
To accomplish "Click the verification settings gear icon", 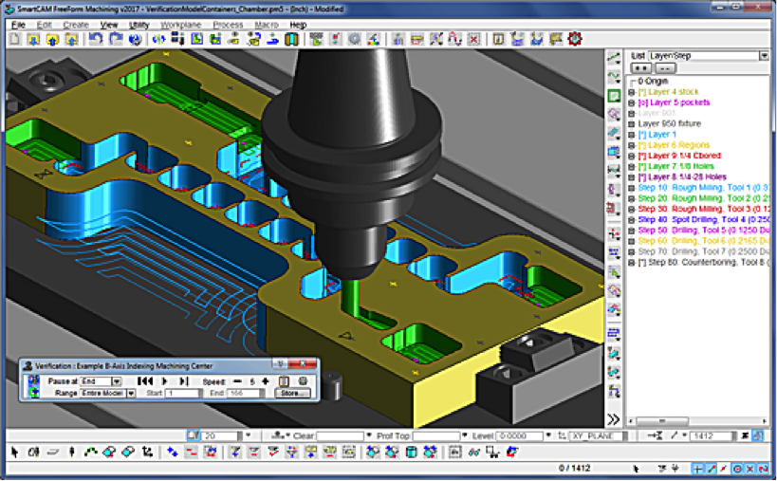I will pos(303,380).
